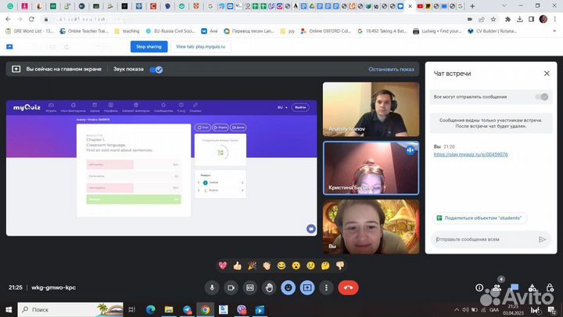Open the participants panel icon
Viewport: 563px width, 317px height.
click(x=497, y=287)
